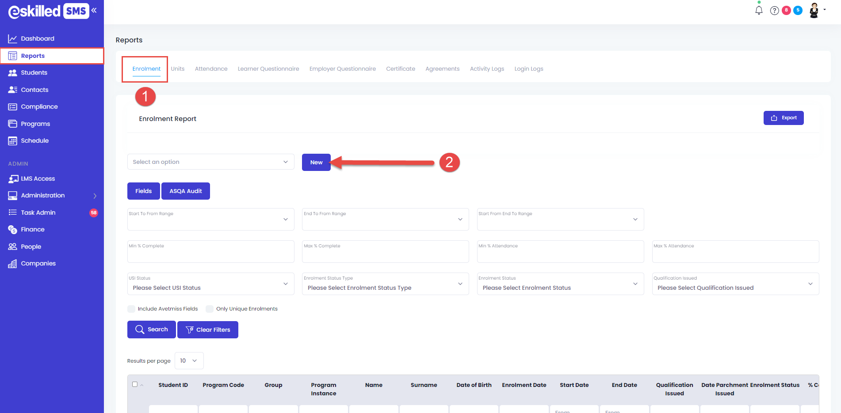Collapse the sidebar with double-chevron icon
Screen dimensions: 841x413
[94, 10]
